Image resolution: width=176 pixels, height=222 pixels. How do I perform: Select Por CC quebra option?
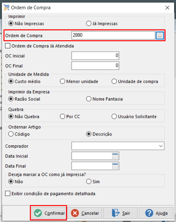(63, 117)
